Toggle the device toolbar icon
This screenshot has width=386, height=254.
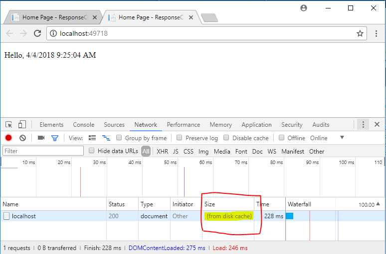pyautogui.click(x=22, y=124)
